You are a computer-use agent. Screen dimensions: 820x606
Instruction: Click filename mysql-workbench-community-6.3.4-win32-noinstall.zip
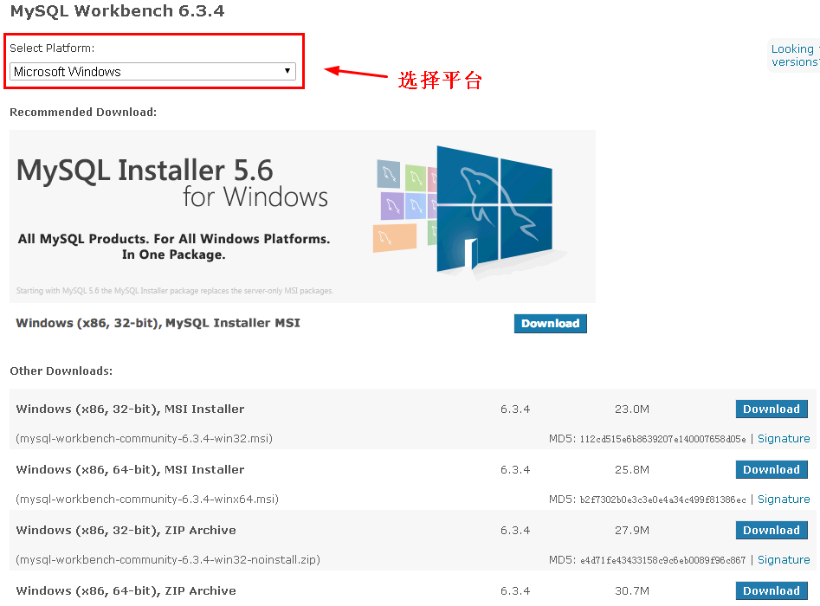[168, 560]
